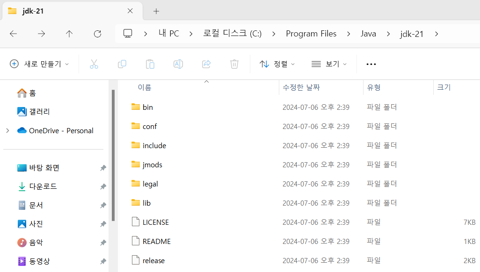Select the jdk-21 window tab
Viewport: 480px width, 272px height.
coord(72,11)
